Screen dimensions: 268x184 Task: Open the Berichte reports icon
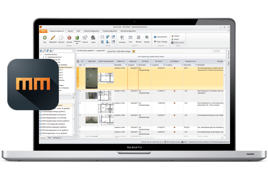click(139, 38)
